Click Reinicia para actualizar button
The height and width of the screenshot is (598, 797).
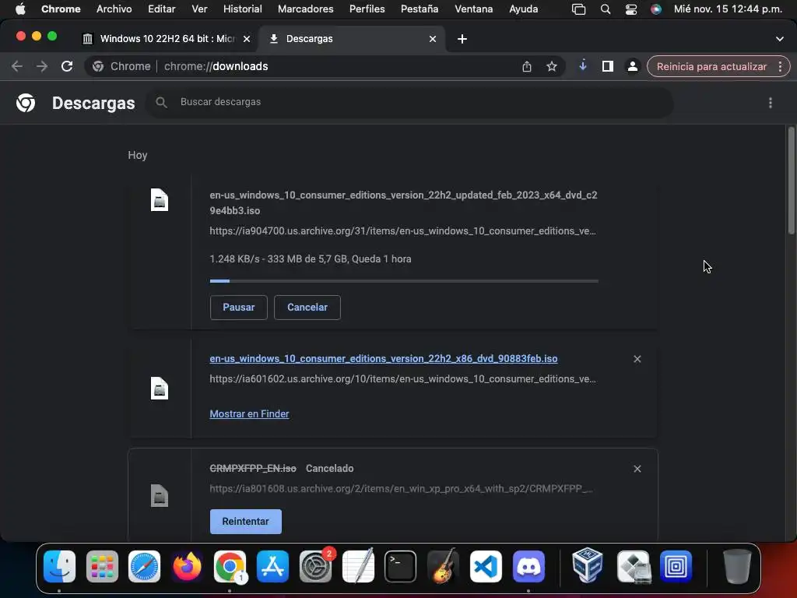(711, 67)
